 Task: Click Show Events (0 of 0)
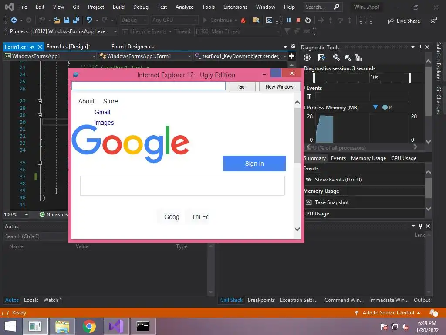pos(338,180)
